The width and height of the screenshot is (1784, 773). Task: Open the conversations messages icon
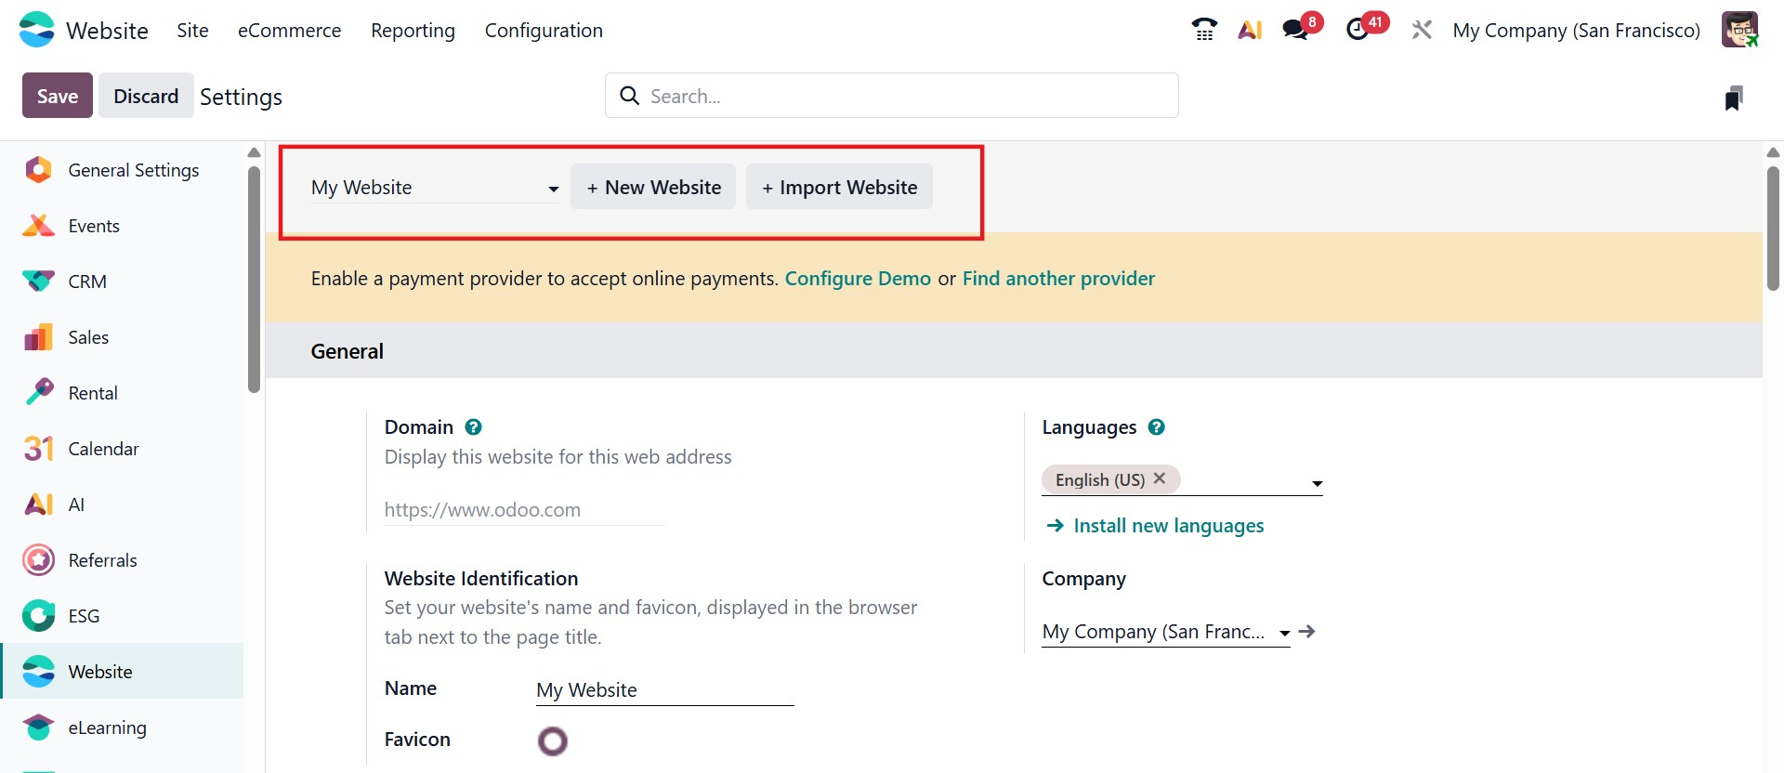(x=1296, y=30)
